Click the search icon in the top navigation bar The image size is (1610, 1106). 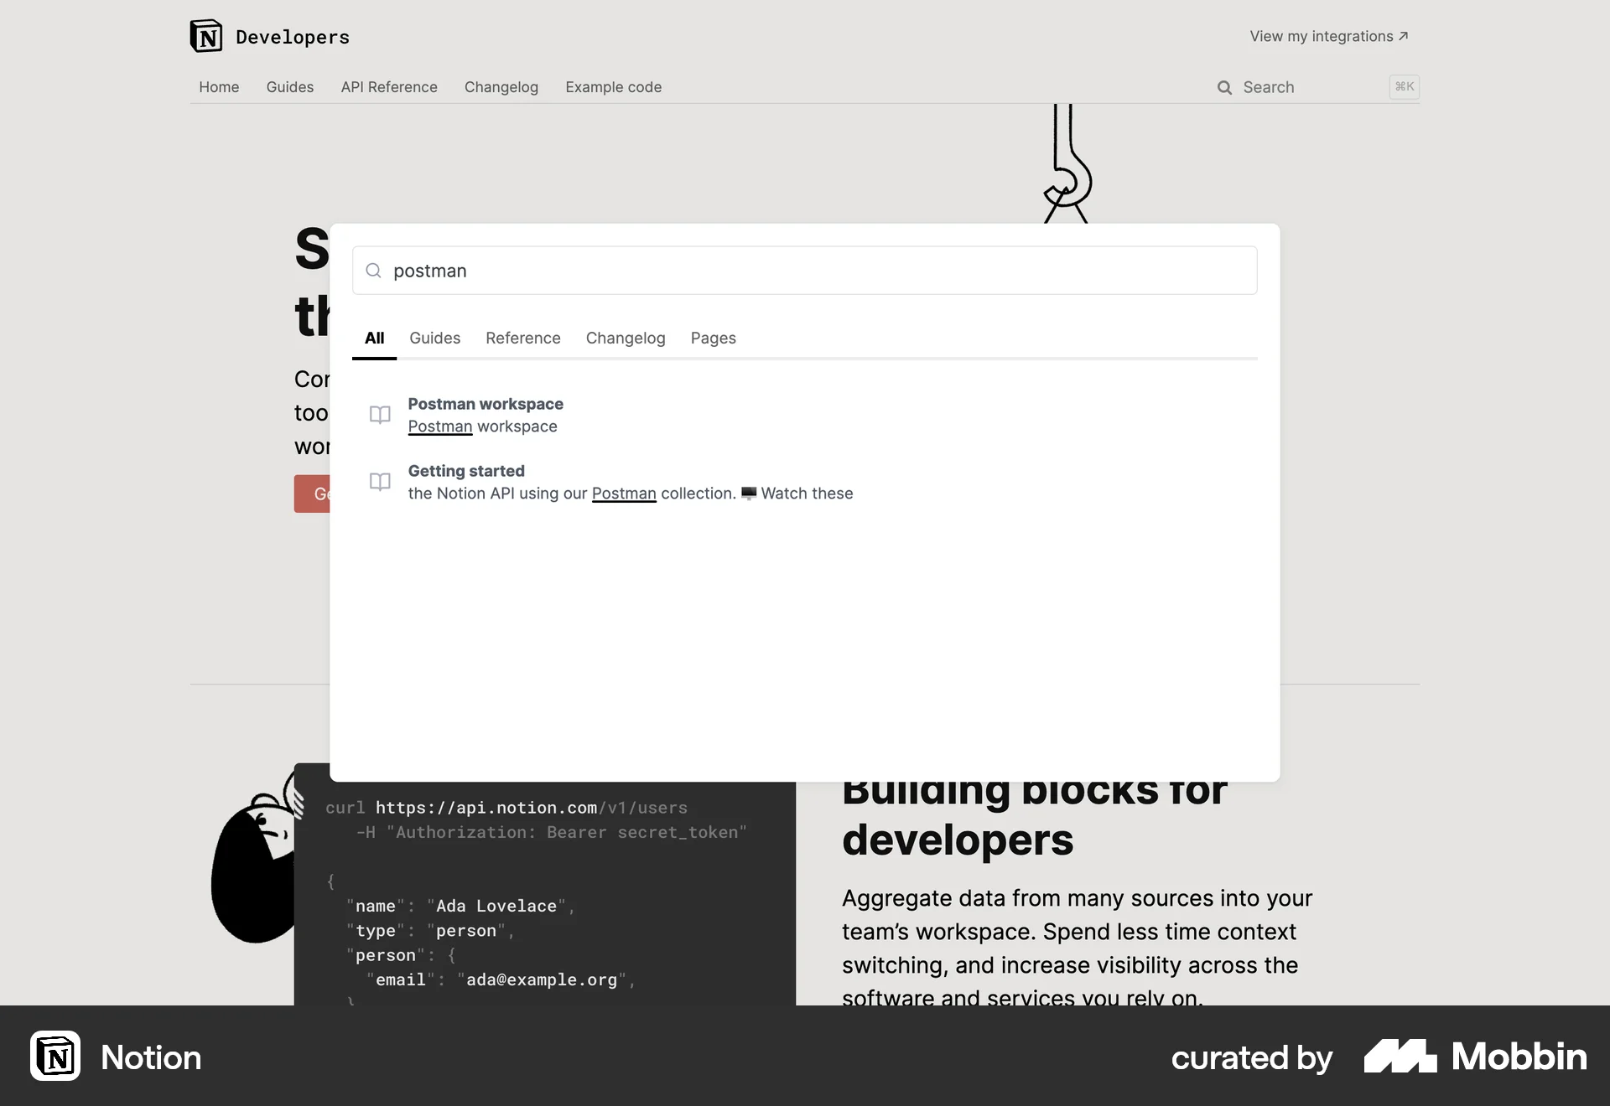pos(1224,87)
